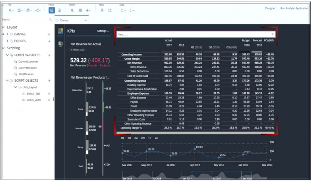Expand the CANVAS tree node
Screen dimensions: 311x181
coord(7,34)
